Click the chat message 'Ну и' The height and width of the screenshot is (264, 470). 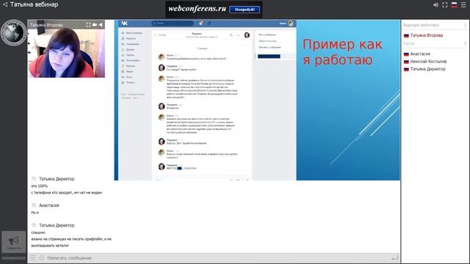[35, 213]
